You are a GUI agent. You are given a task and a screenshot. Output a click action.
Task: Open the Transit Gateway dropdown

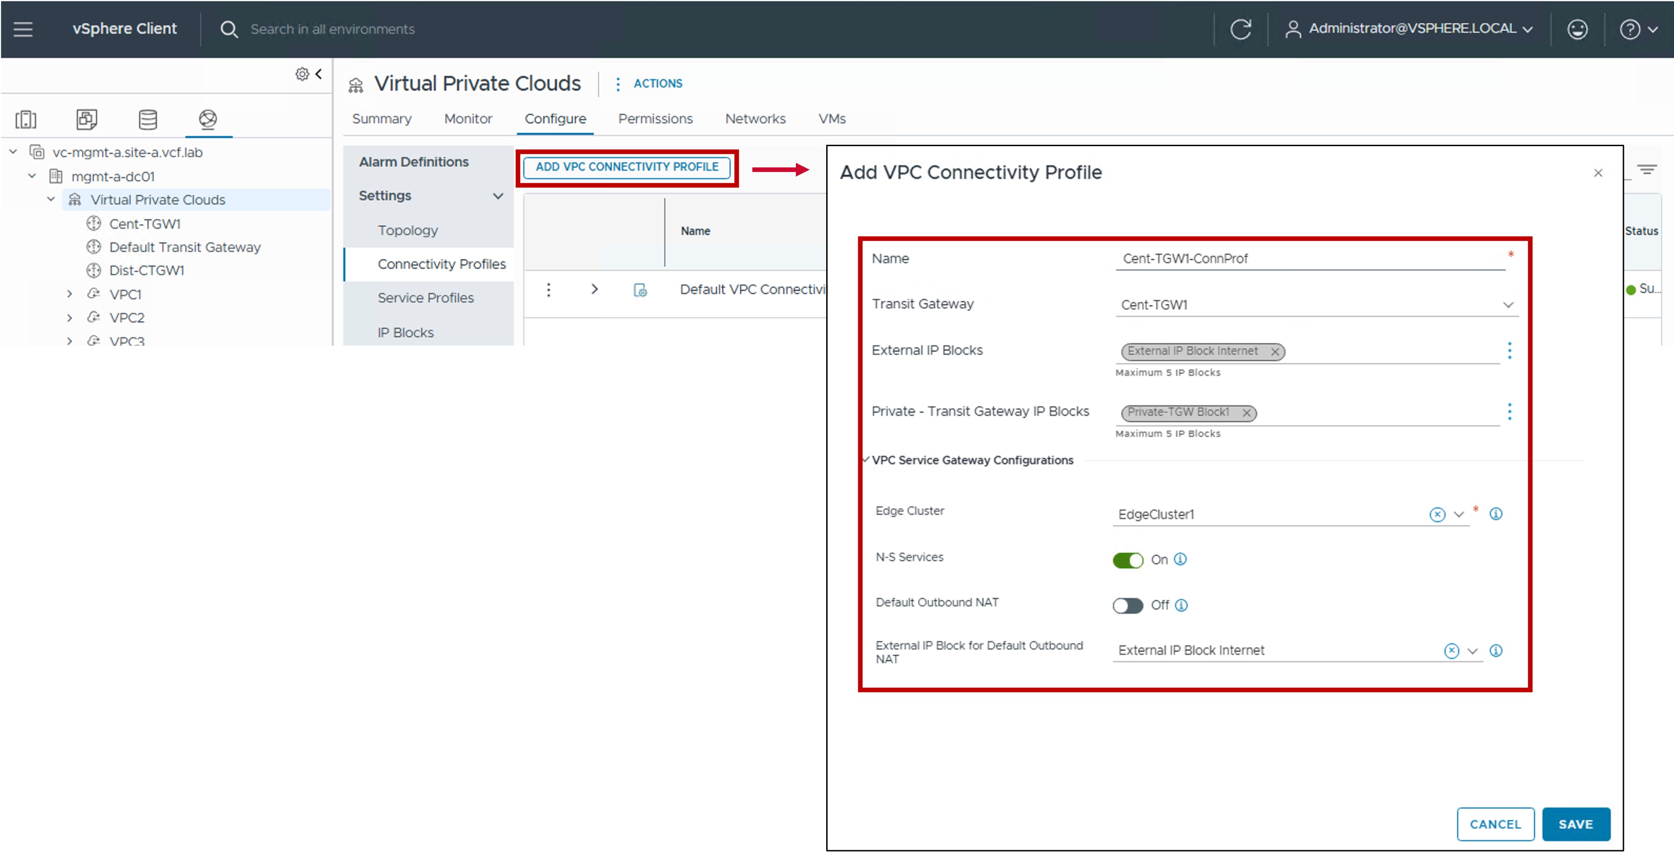pyautogui.click(x=1317, y=304)
